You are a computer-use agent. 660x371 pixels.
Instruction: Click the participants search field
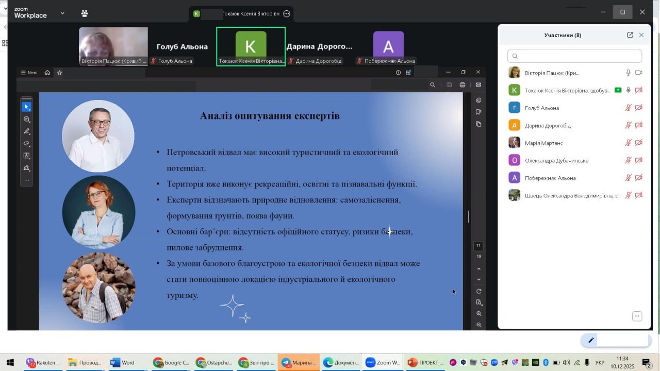click(x=574, y=56)
